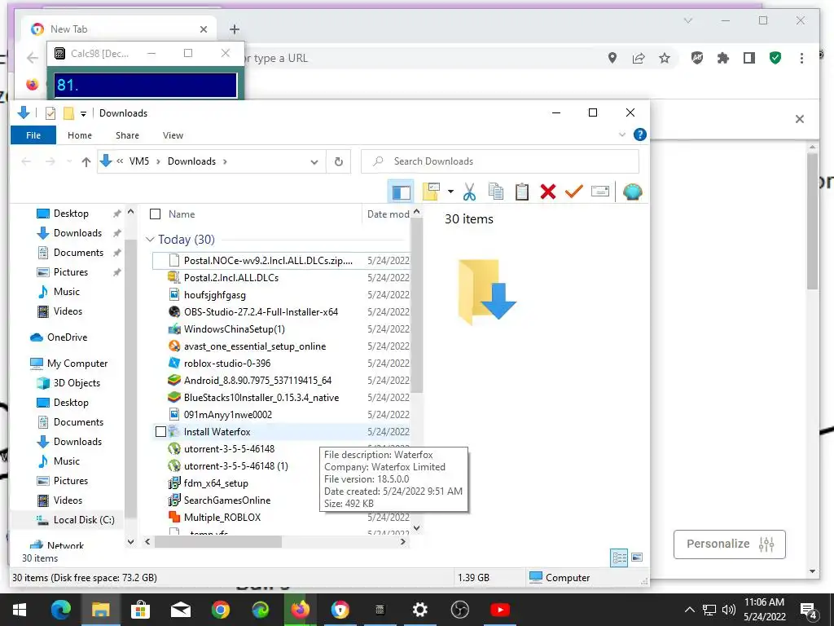Switch to details view layout icon
This screenshot has height=626, width=834.
coord(619,558)
